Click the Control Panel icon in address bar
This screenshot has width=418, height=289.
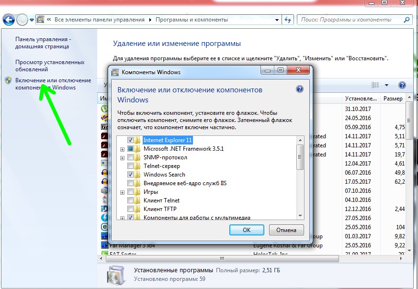coord(41,20)
